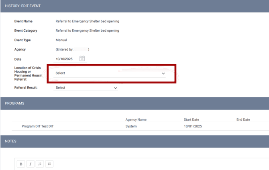Click the Start Date column header
The width and height of the screenshot is (269, 170).
[x=192, y=119]
